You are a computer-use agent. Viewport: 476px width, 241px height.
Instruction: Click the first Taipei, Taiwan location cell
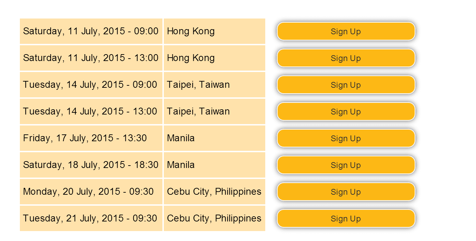pos(198,85)
